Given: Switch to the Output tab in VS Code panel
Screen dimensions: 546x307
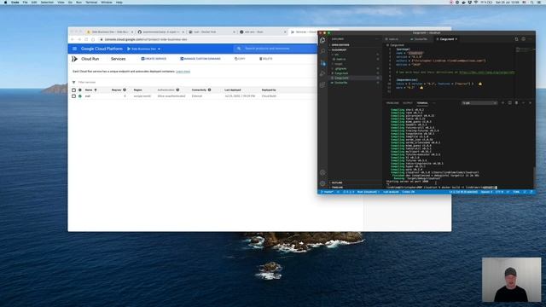Looking at the screenshot, I should pos(408,103).
